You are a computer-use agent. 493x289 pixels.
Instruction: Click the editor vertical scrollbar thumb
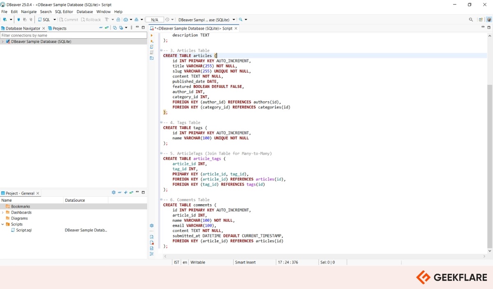pos(490,166)
